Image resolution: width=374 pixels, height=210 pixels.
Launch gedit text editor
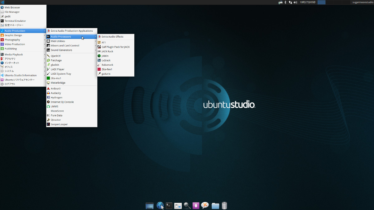point(23,16)
